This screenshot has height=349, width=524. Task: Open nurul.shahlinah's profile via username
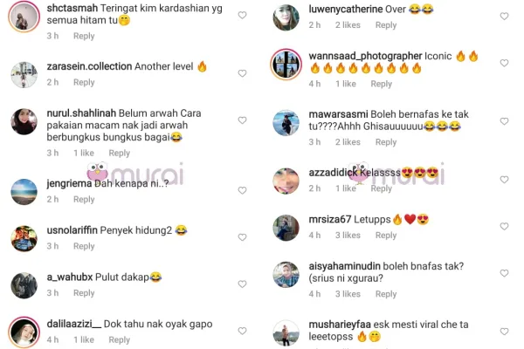click(x=81, y=113)
